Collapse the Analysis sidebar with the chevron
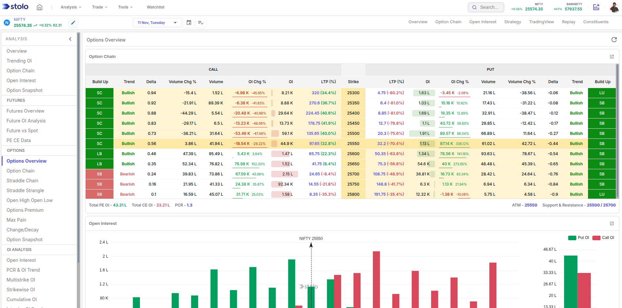 pos(70,39)
